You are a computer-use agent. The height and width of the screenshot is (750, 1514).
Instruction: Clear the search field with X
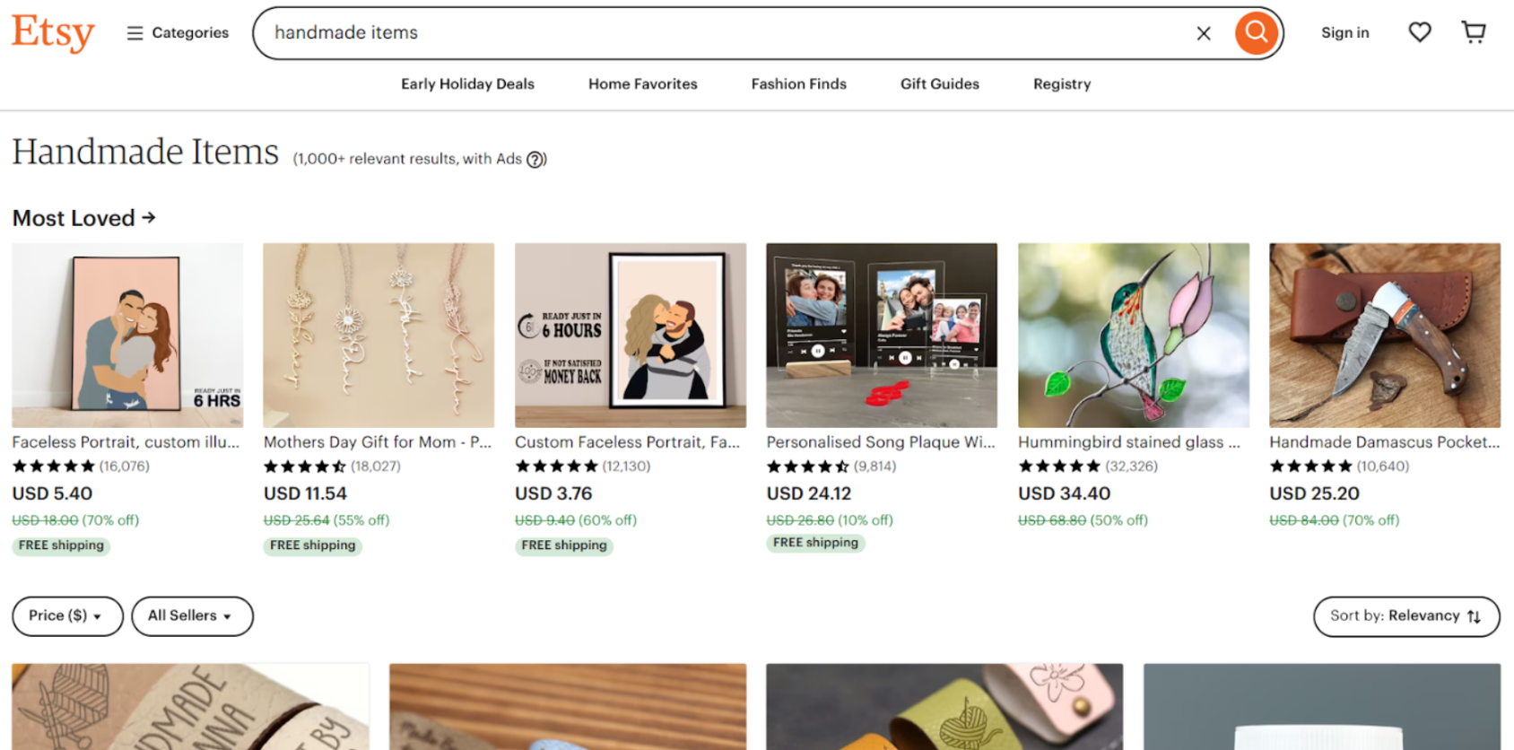(x=1204, y=33)
